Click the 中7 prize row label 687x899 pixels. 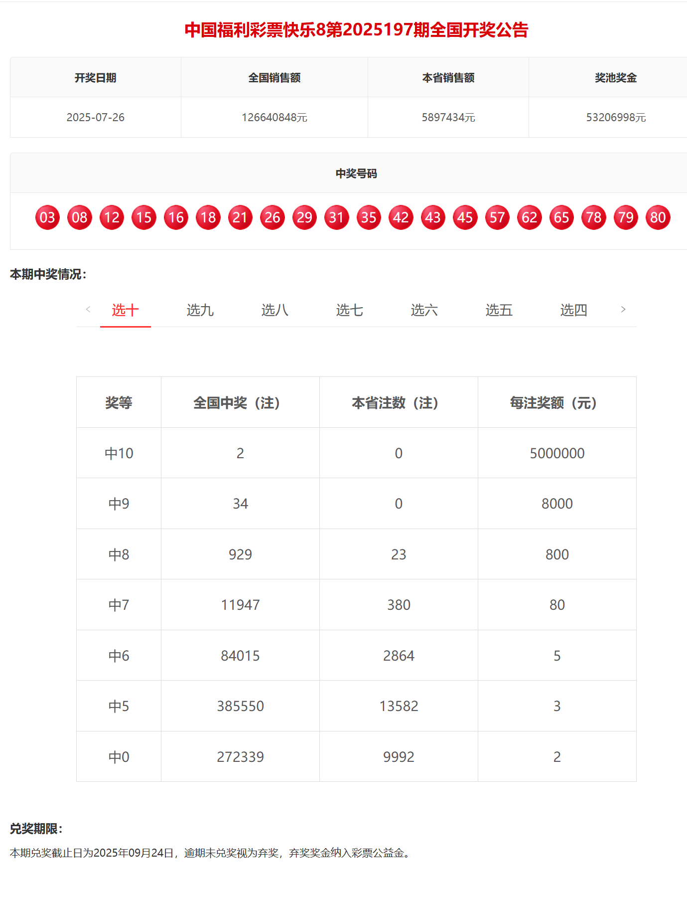point(119,605)
